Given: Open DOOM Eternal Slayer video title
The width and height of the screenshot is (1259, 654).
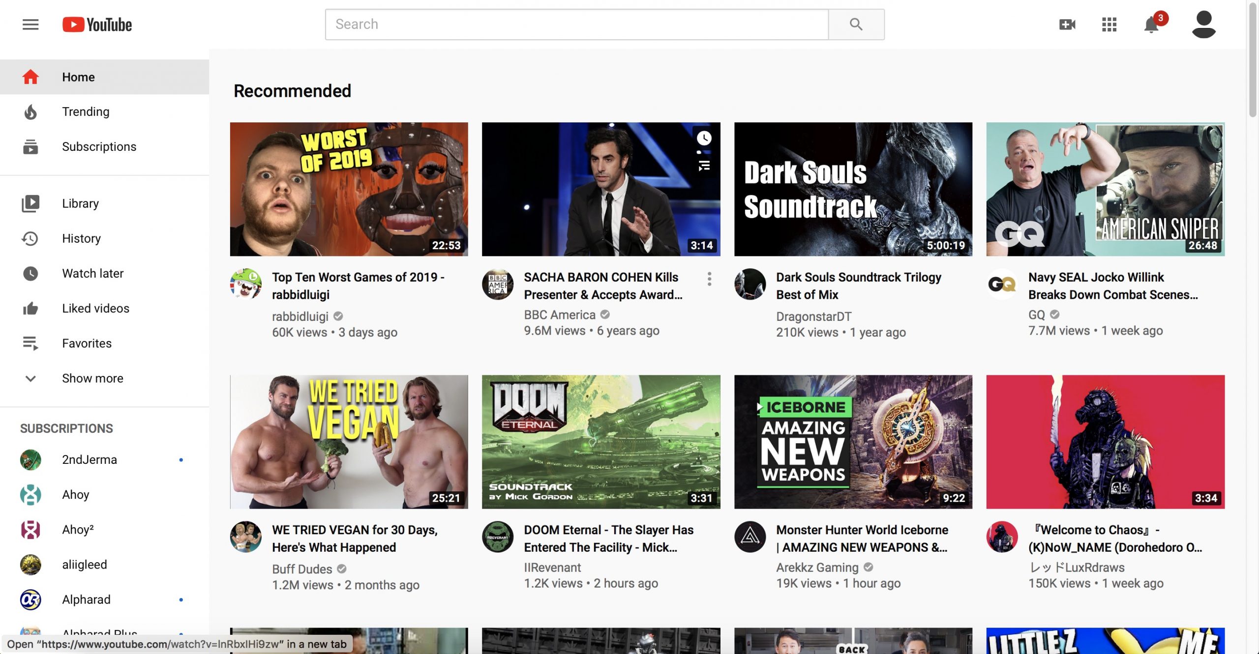Looking at the screenshot, I should pyautogui.click(x=609, y=539).
